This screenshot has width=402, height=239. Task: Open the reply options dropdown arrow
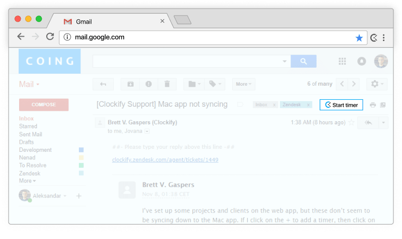pyautogui.click(x=383, y=123)
